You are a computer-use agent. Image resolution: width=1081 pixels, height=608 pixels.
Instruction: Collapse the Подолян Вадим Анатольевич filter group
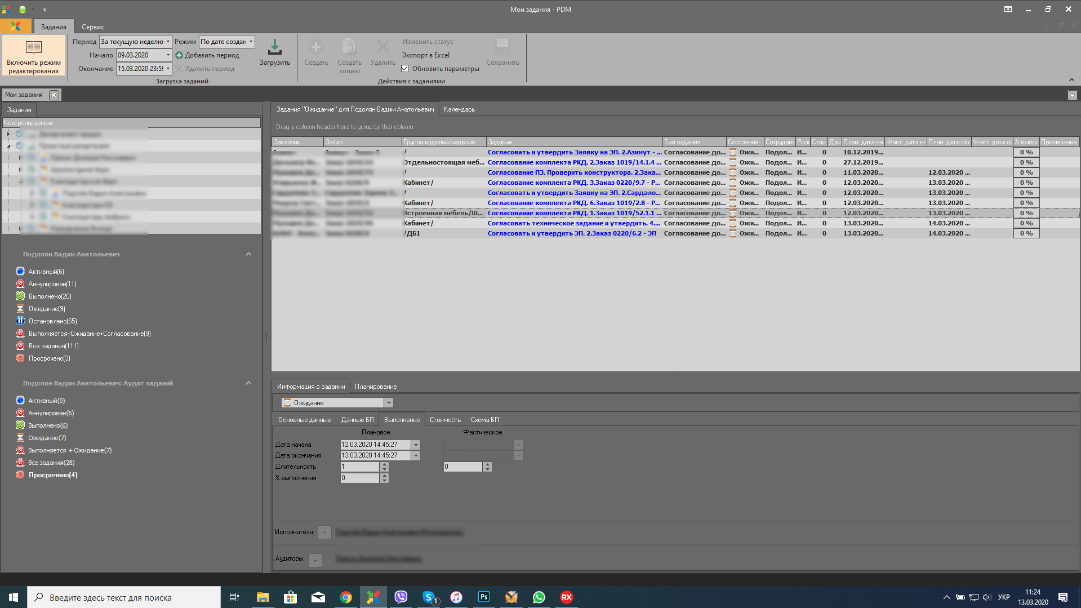(x=248, y=254)
